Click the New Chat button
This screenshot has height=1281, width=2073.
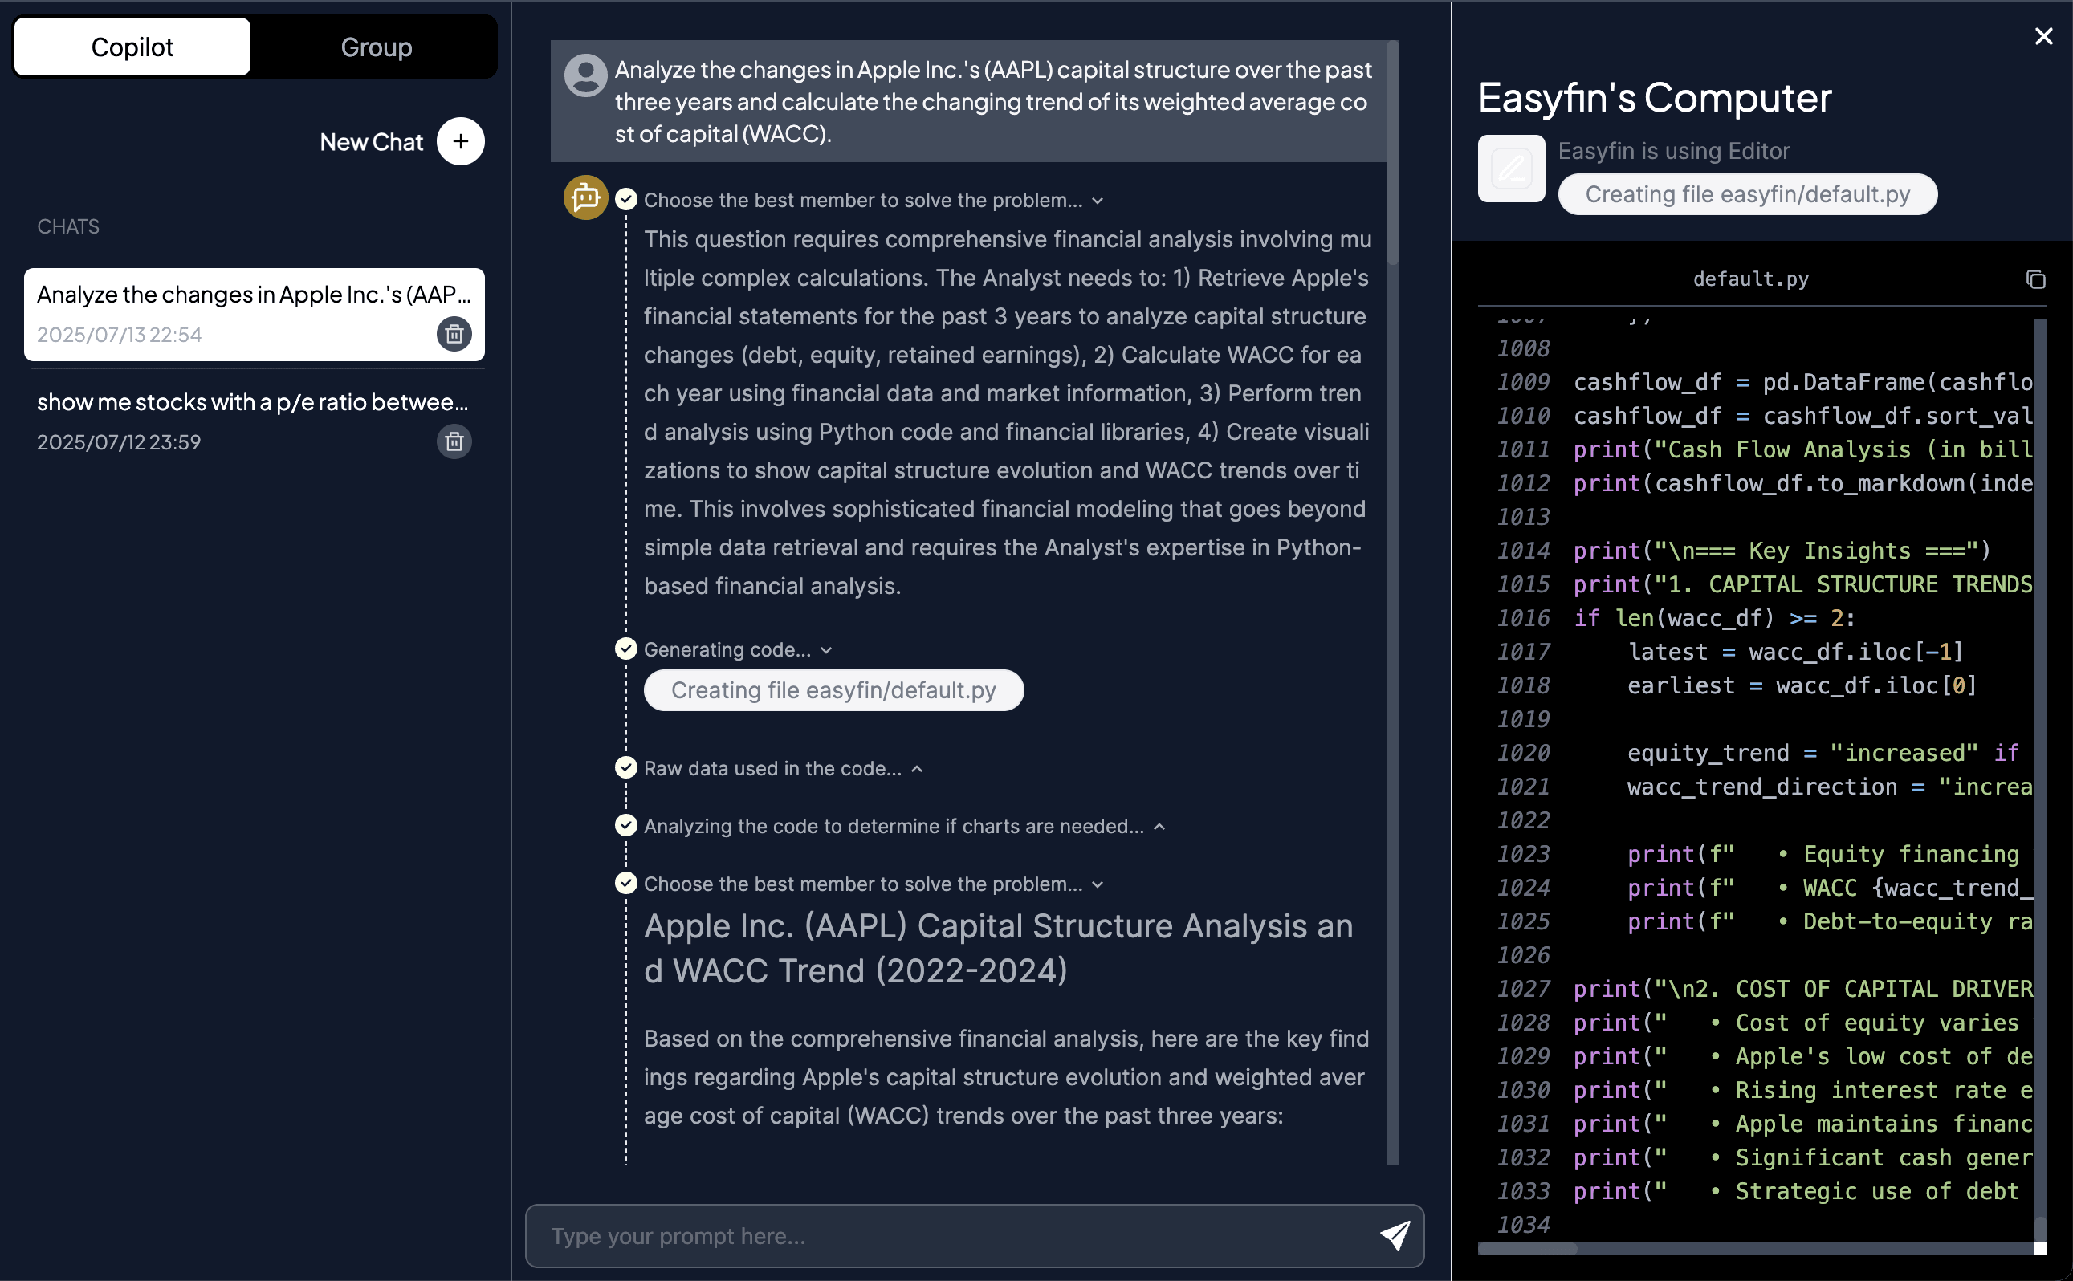pos(371,141)
